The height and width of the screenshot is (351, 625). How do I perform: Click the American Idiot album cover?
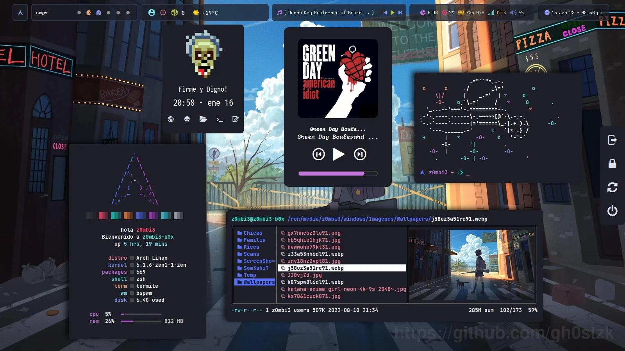tap(338, 78)
